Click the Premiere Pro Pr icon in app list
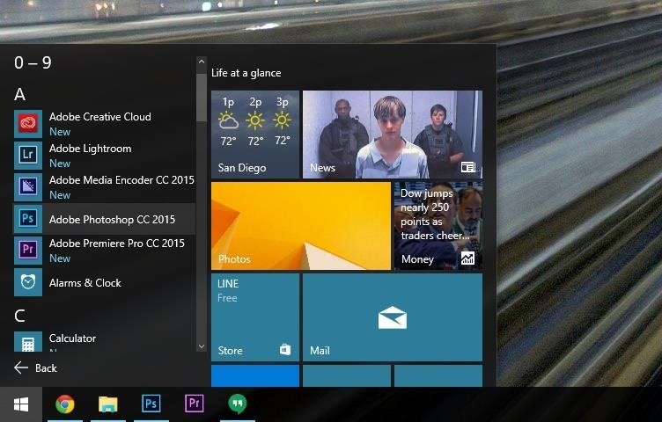662x422 pixels. 28,251
